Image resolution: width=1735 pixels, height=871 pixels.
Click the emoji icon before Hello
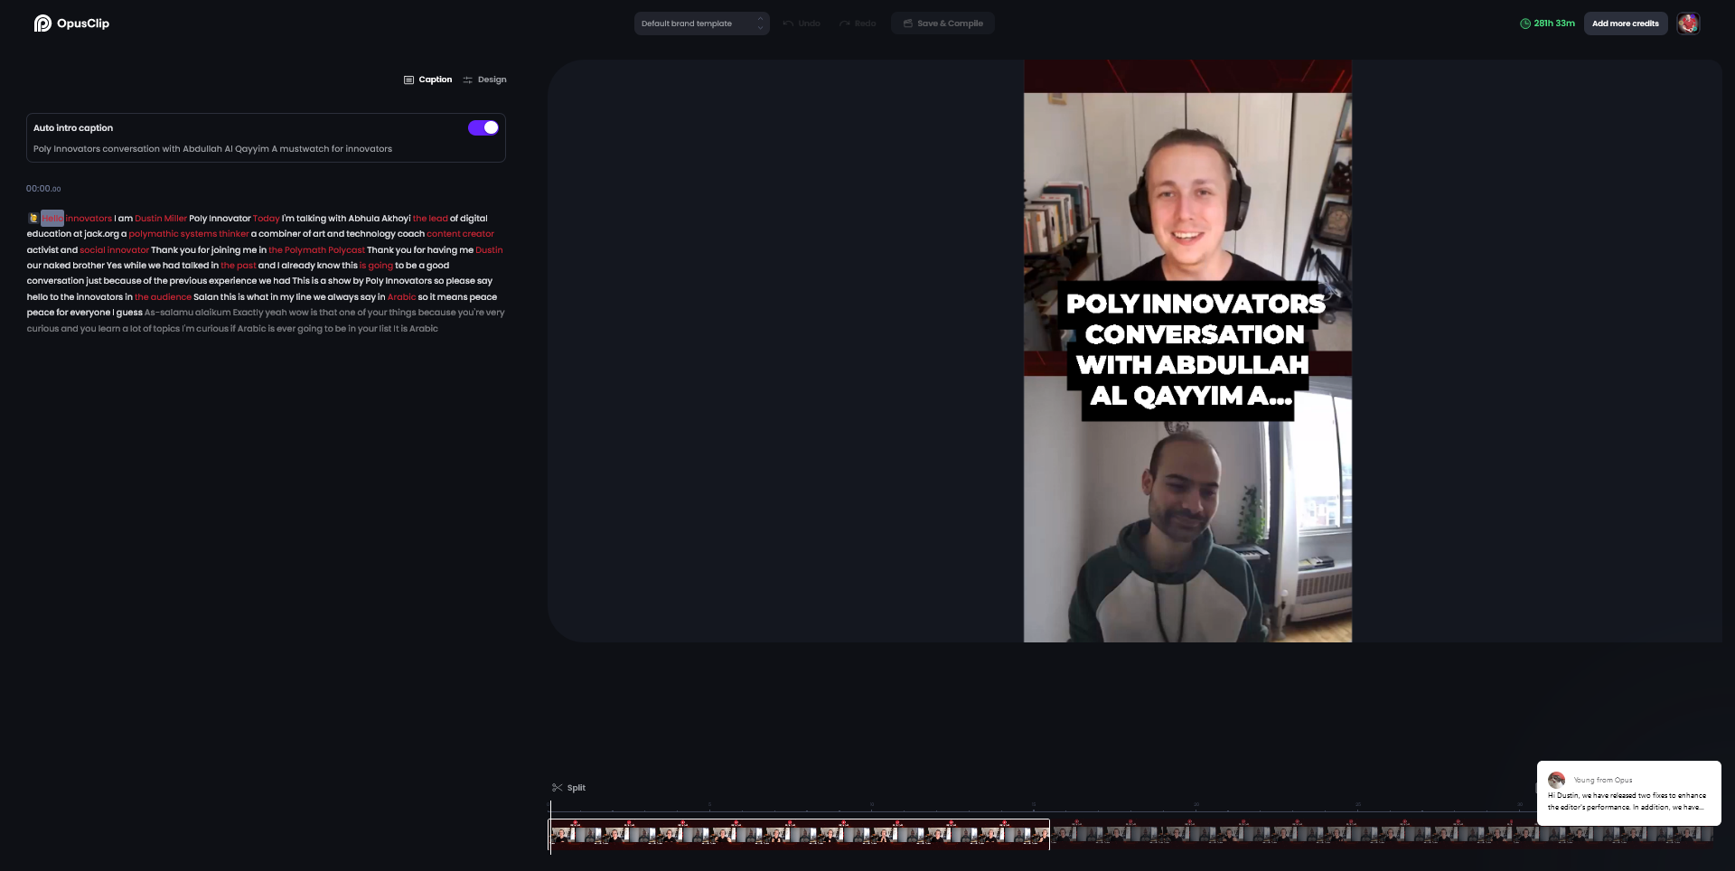(x=33, y=219)
